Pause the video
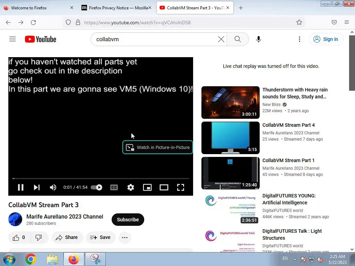Viewport: 355px width, 266px height. click(20, 187)
